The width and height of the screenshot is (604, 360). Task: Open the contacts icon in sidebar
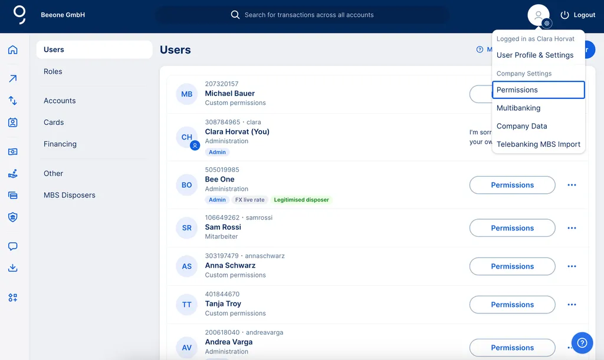(x=12, y=123)
